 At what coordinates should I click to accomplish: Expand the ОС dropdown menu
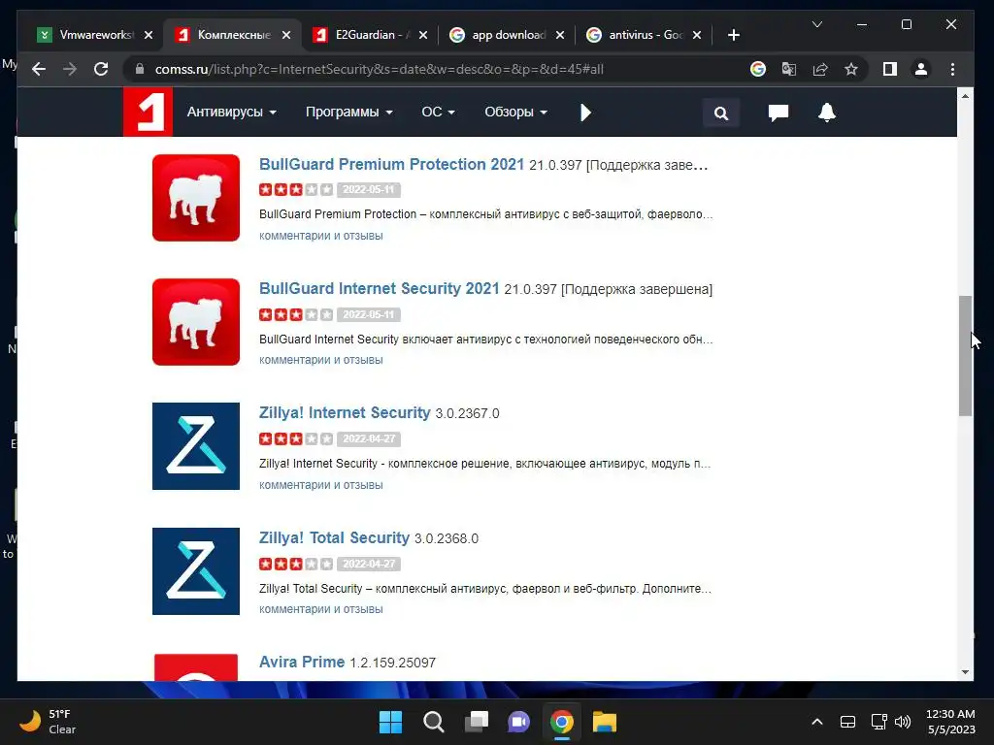(438, 113)
